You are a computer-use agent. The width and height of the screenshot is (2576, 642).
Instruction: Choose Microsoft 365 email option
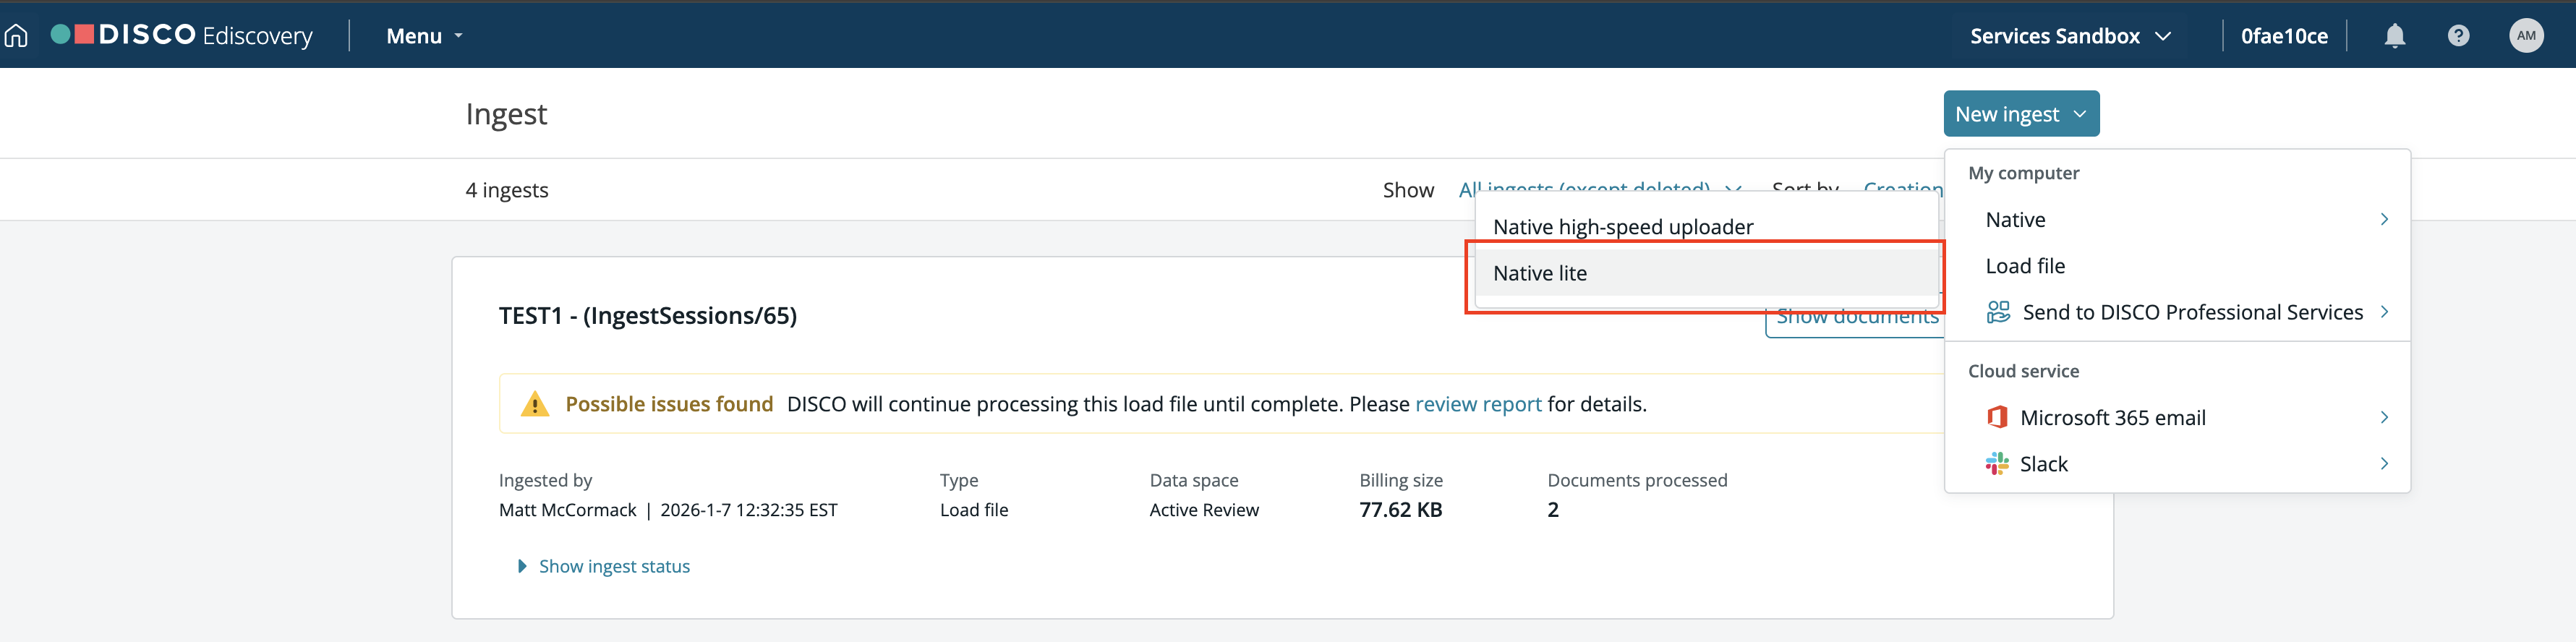[2177, 417]
